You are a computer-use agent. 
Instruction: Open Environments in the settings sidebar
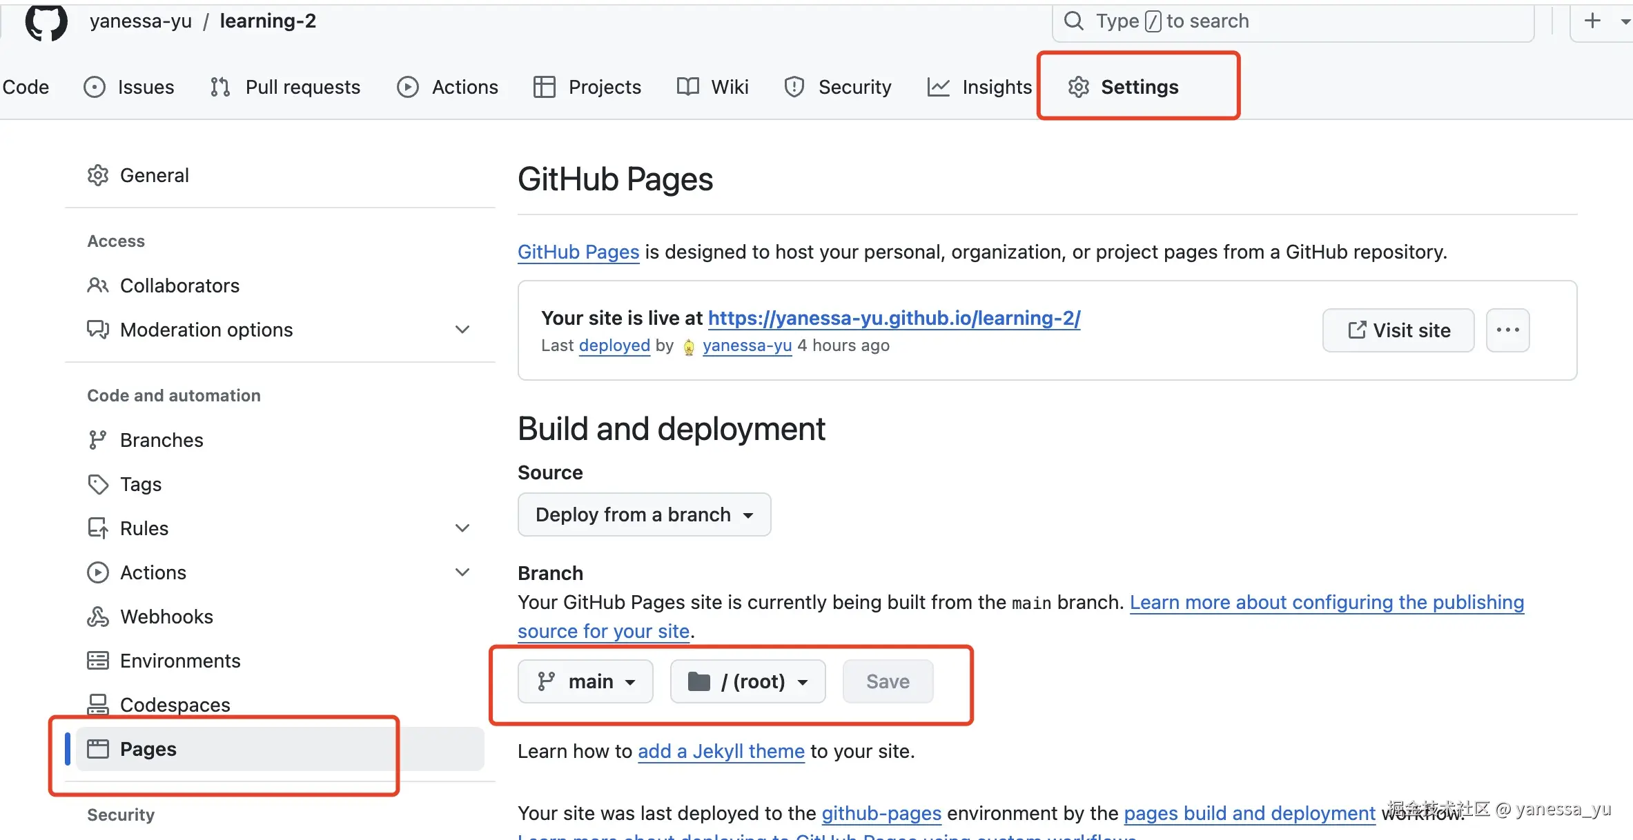(179, 661)
